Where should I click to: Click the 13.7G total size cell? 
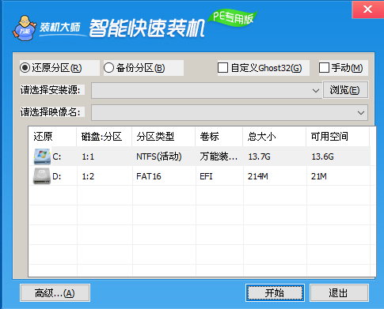tap(259, 156)
